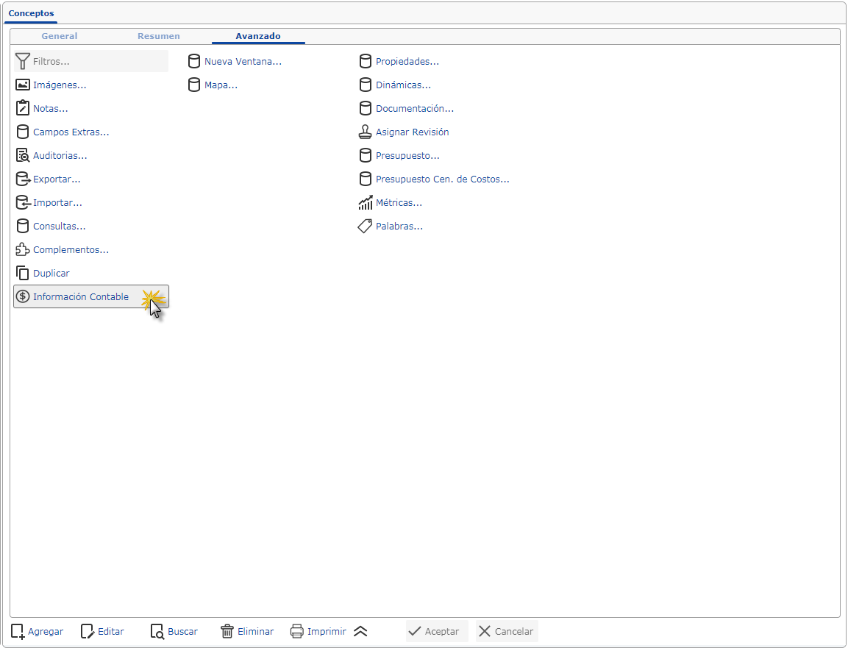Image resolution: width=848 pixels, height=648 pixels.
Task: Click the Eliminar trash button
Action: click(247, 632)
